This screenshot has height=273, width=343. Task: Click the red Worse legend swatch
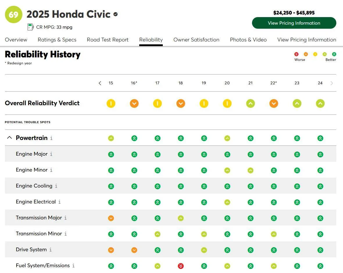(x=296, y=54)
